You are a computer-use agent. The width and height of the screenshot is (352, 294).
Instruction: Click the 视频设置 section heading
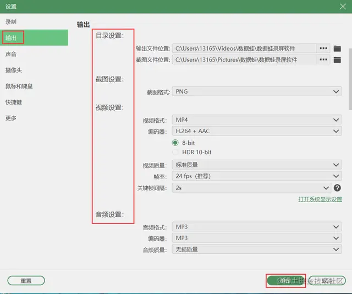click(x=110, y=107)
